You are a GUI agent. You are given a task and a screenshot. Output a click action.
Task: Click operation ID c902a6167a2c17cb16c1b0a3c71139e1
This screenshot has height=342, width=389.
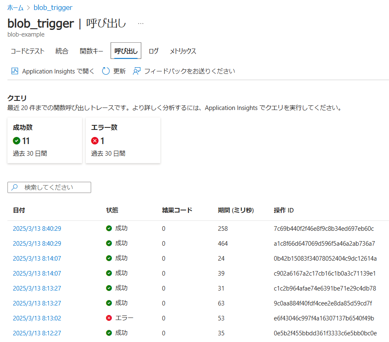[x=324, y=273]
